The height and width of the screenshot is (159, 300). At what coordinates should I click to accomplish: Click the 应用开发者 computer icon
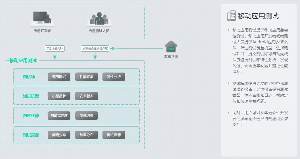coord(42,19)
